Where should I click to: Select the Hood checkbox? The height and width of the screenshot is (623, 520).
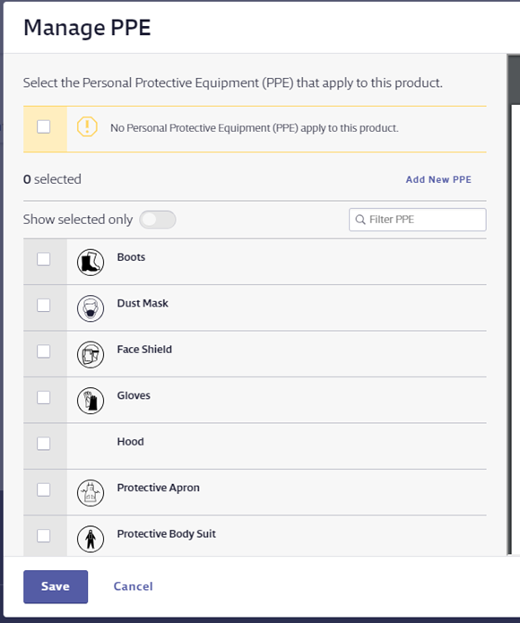pos(44,444)
